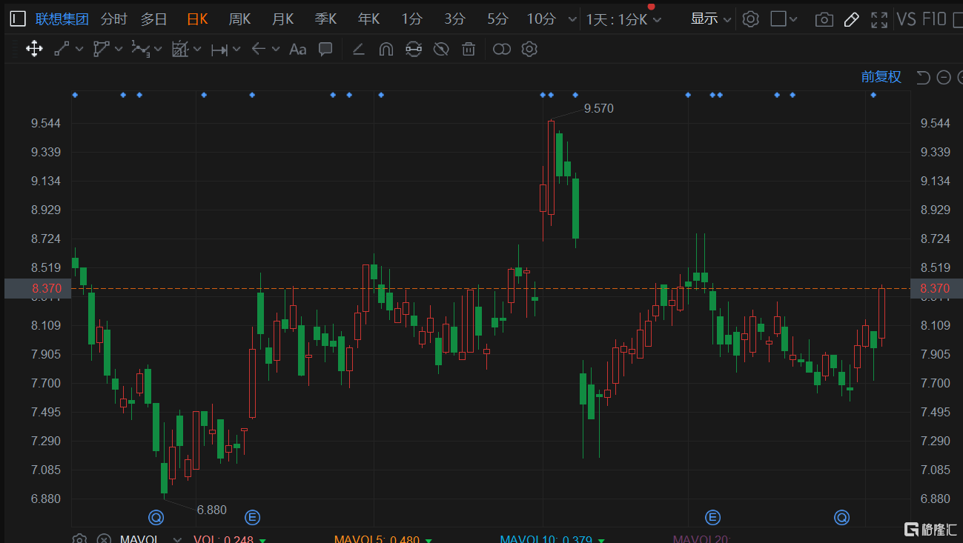Expand the line drawing tool options

pos(79,50)
